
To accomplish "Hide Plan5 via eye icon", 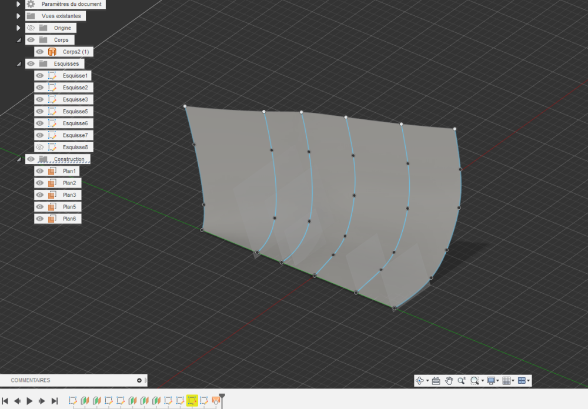I will tap(40, 207).
